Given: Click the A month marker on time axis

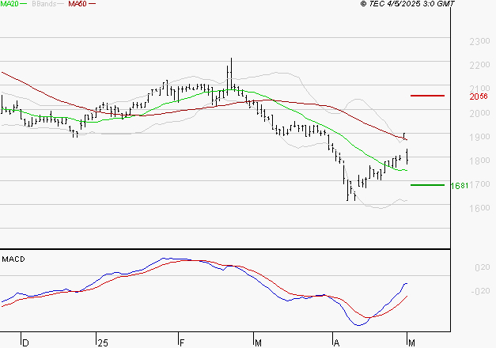Looking at the screenshot, I should (x=336, y=343).
